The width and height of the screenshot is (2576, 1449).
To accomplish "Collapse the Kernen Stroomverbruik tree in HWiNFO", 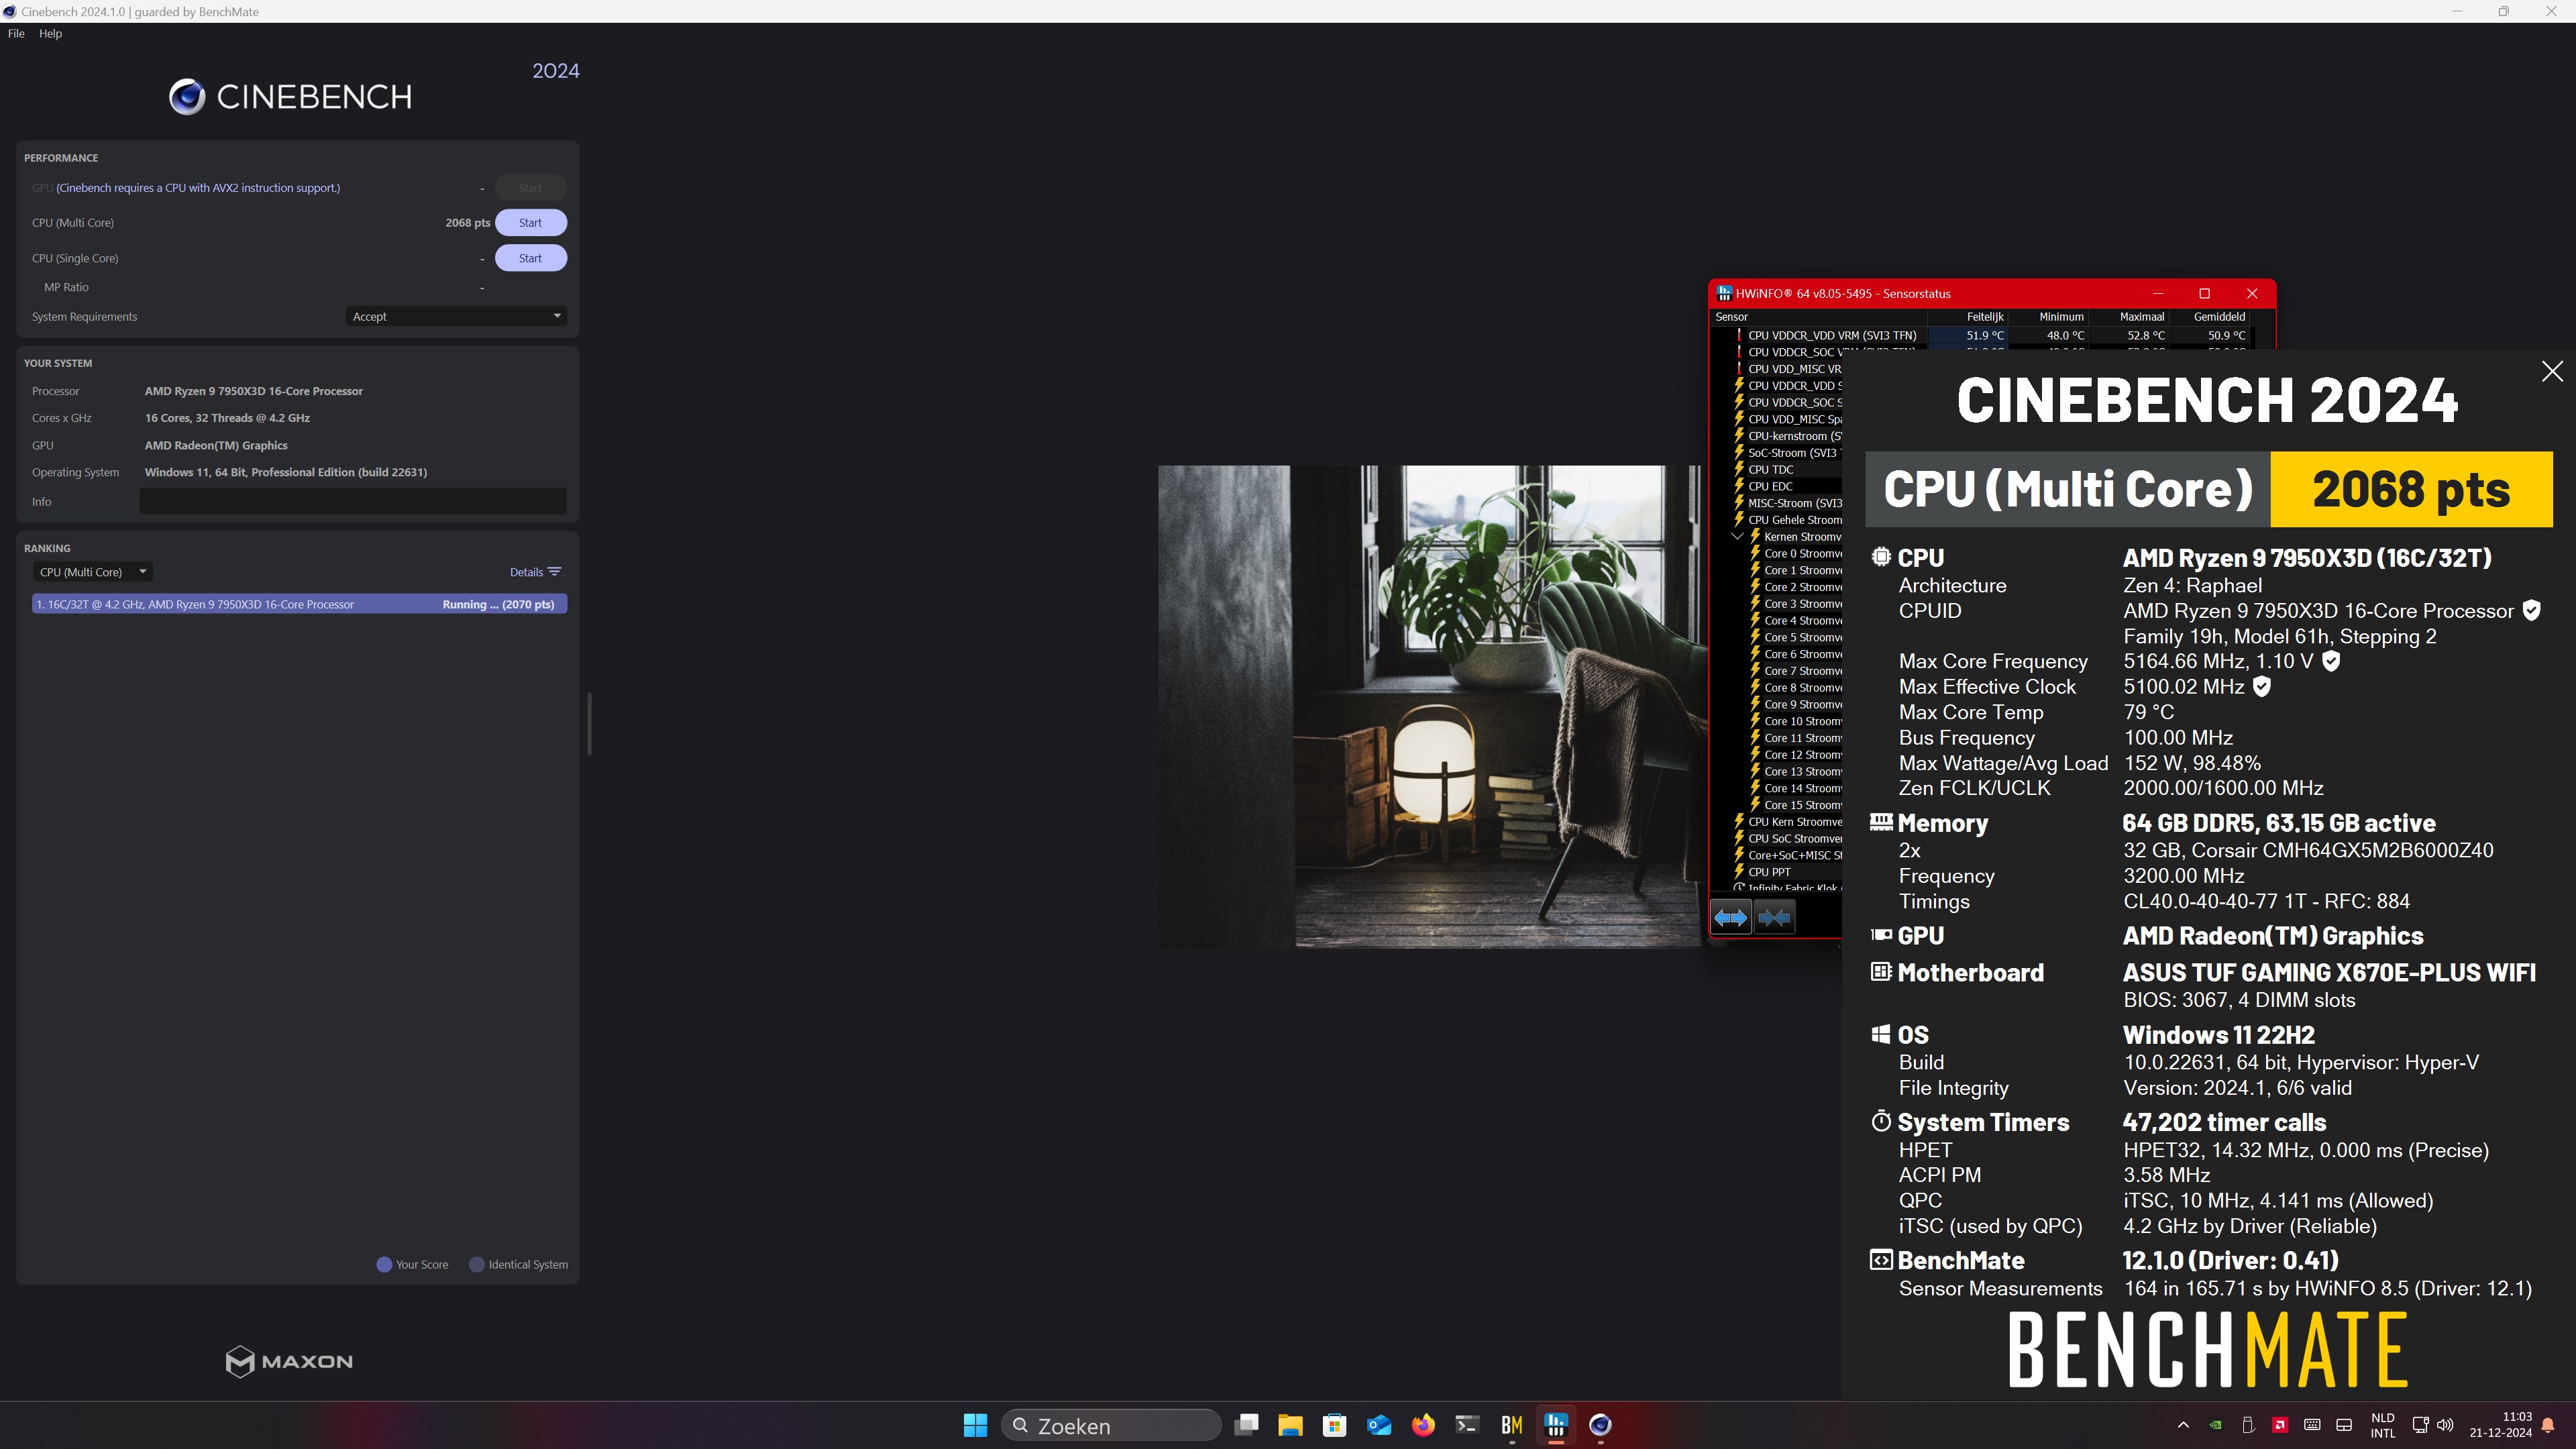I will 1737,537.
